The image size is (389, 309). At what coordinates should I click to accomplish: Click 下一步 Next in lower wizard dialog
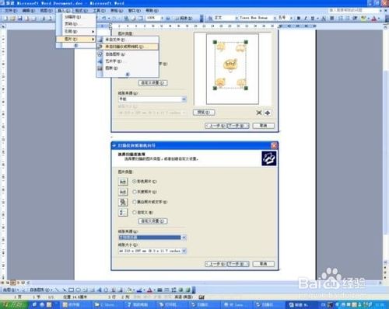point(238,264)
